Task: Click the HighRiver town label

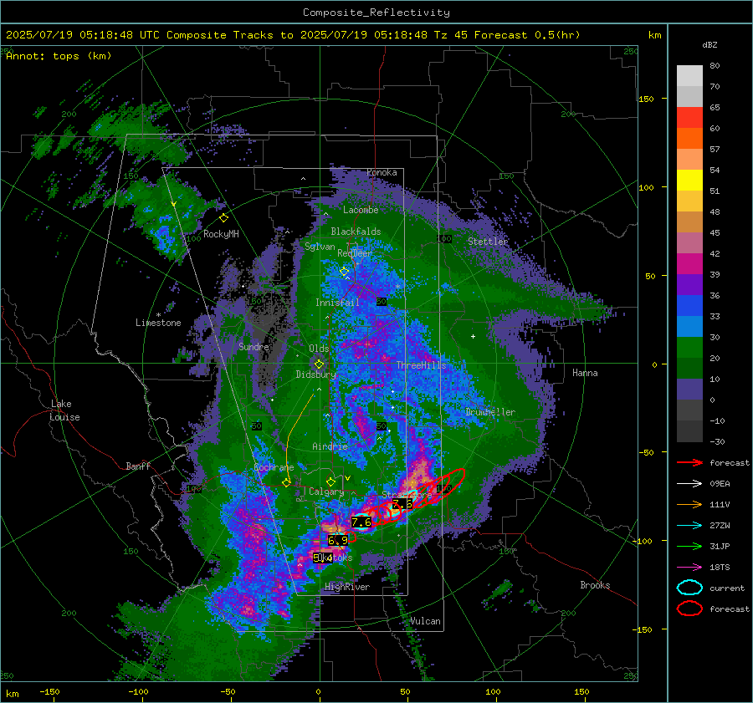Action: [347, 587]
